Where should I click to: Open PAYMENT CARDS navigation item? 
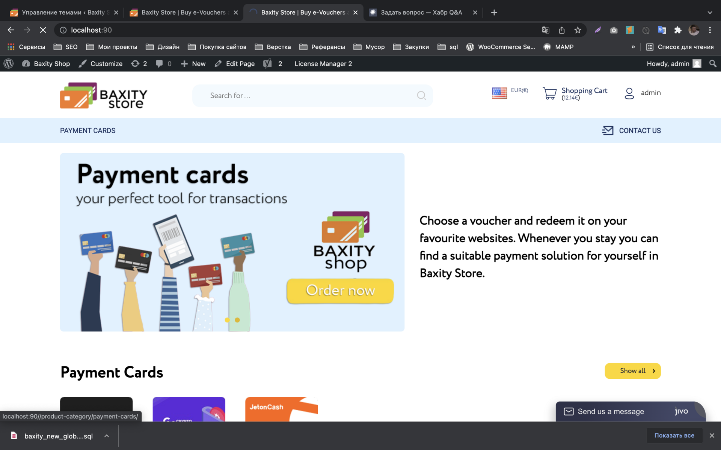(88, 130)
